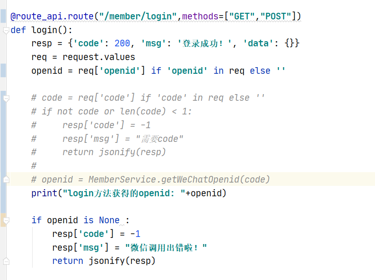Click the 'methods' keyword argument
Image resolution: width=375 pixels, height=280 pixels.
[200, 16]
